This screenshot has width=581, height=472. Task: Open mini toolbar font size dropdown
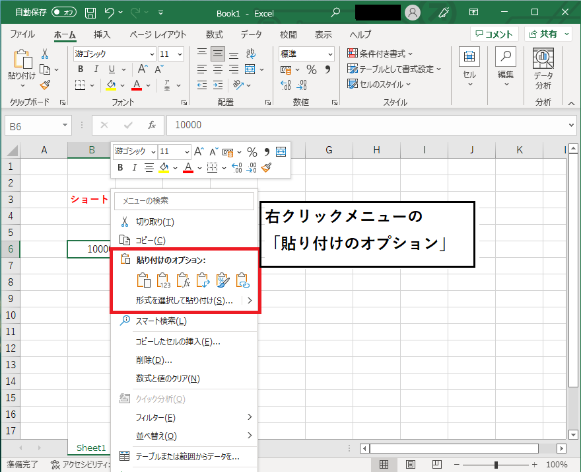click(x=187, y=152)
